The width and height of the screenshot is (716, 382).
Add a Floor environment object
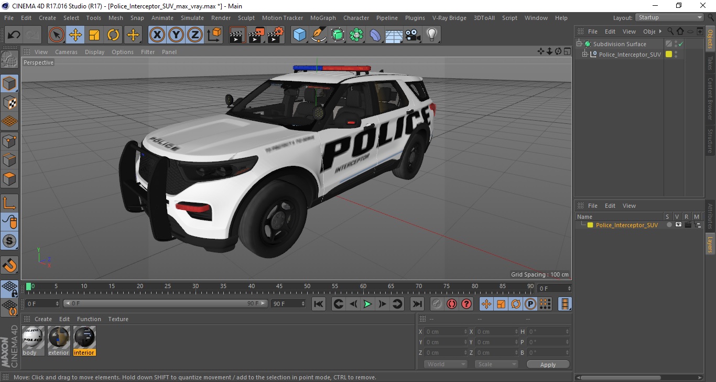click(394, 35)
